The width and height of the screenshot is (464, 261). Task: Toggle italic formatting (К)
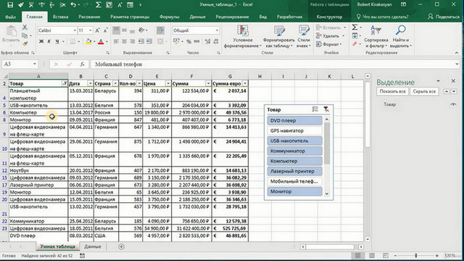49,41
